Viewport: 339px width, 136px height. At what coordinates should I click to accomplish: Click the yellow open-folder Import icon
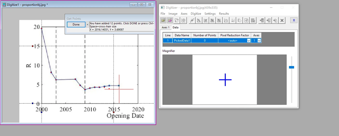click(x=164, y=20)
